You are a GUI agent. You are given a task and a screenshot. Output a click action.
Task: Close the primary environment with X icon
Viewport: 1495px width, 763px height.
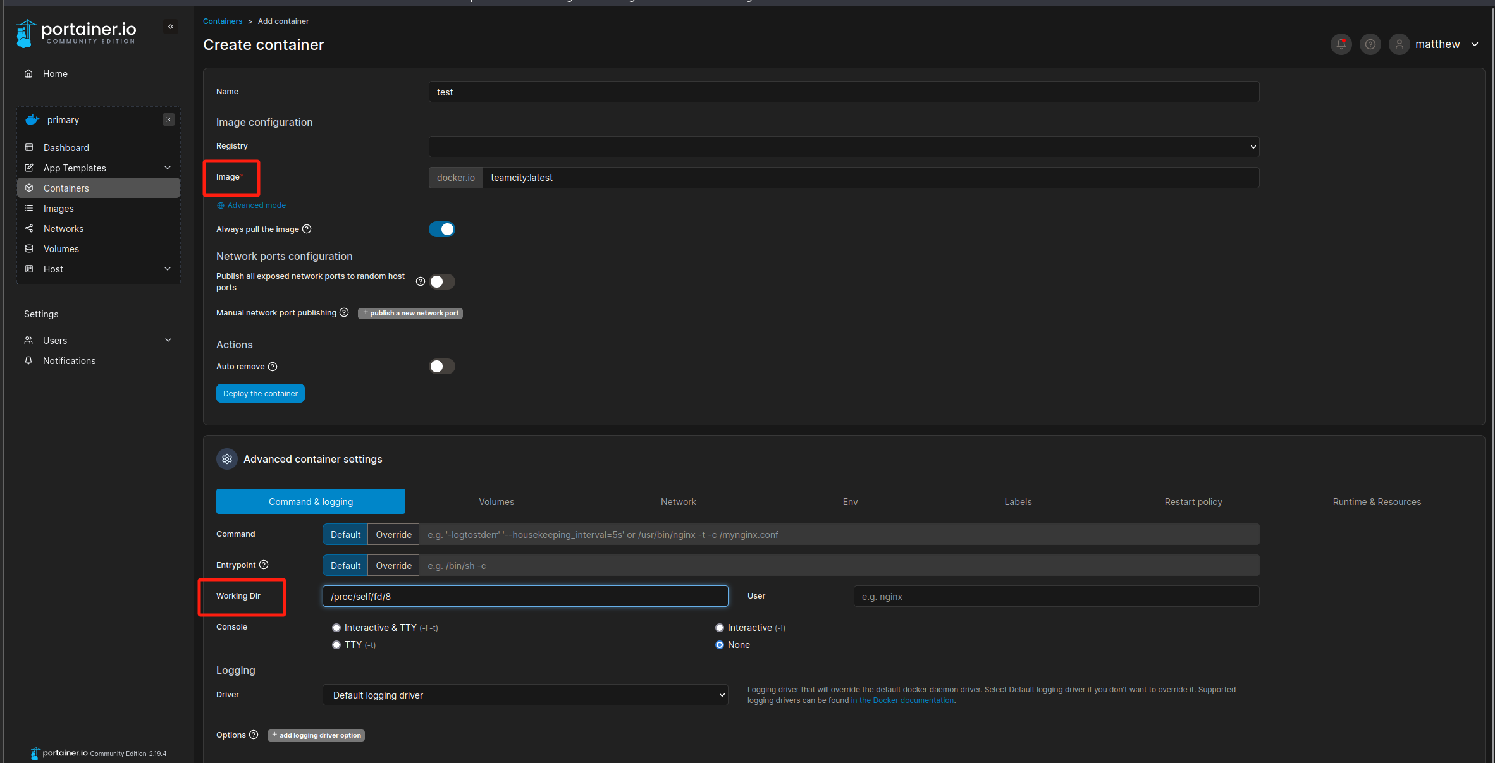click(x=169, y=119)
